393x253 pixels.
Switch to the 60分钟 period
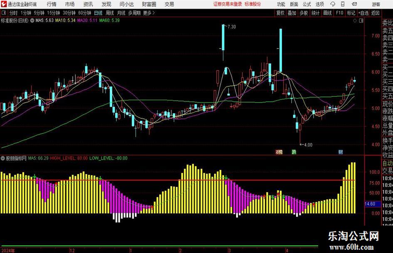pyautogui.click(x=85, y=13)
